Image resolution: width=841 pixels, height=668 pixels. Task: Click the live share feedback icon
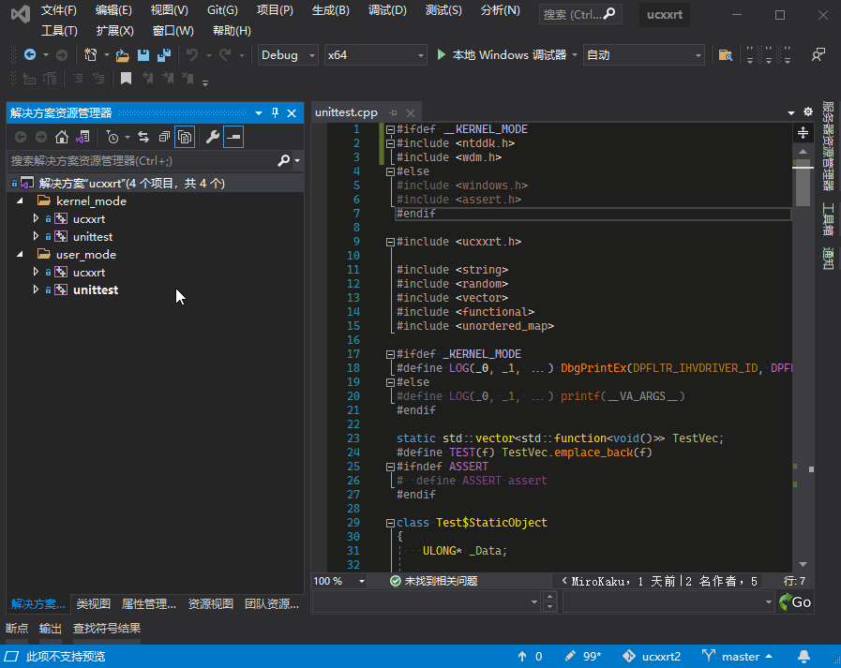(x=818, y=54)
